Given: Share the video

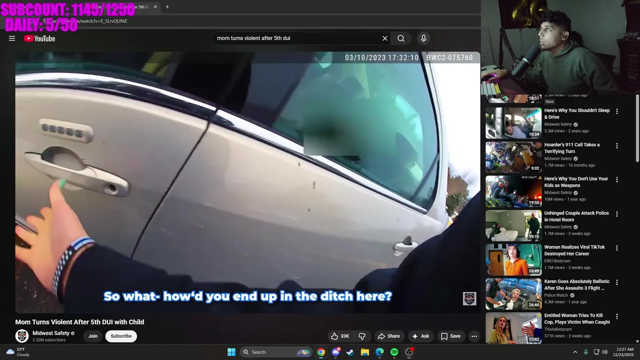Looking at the screenshot, I should 389,336.
